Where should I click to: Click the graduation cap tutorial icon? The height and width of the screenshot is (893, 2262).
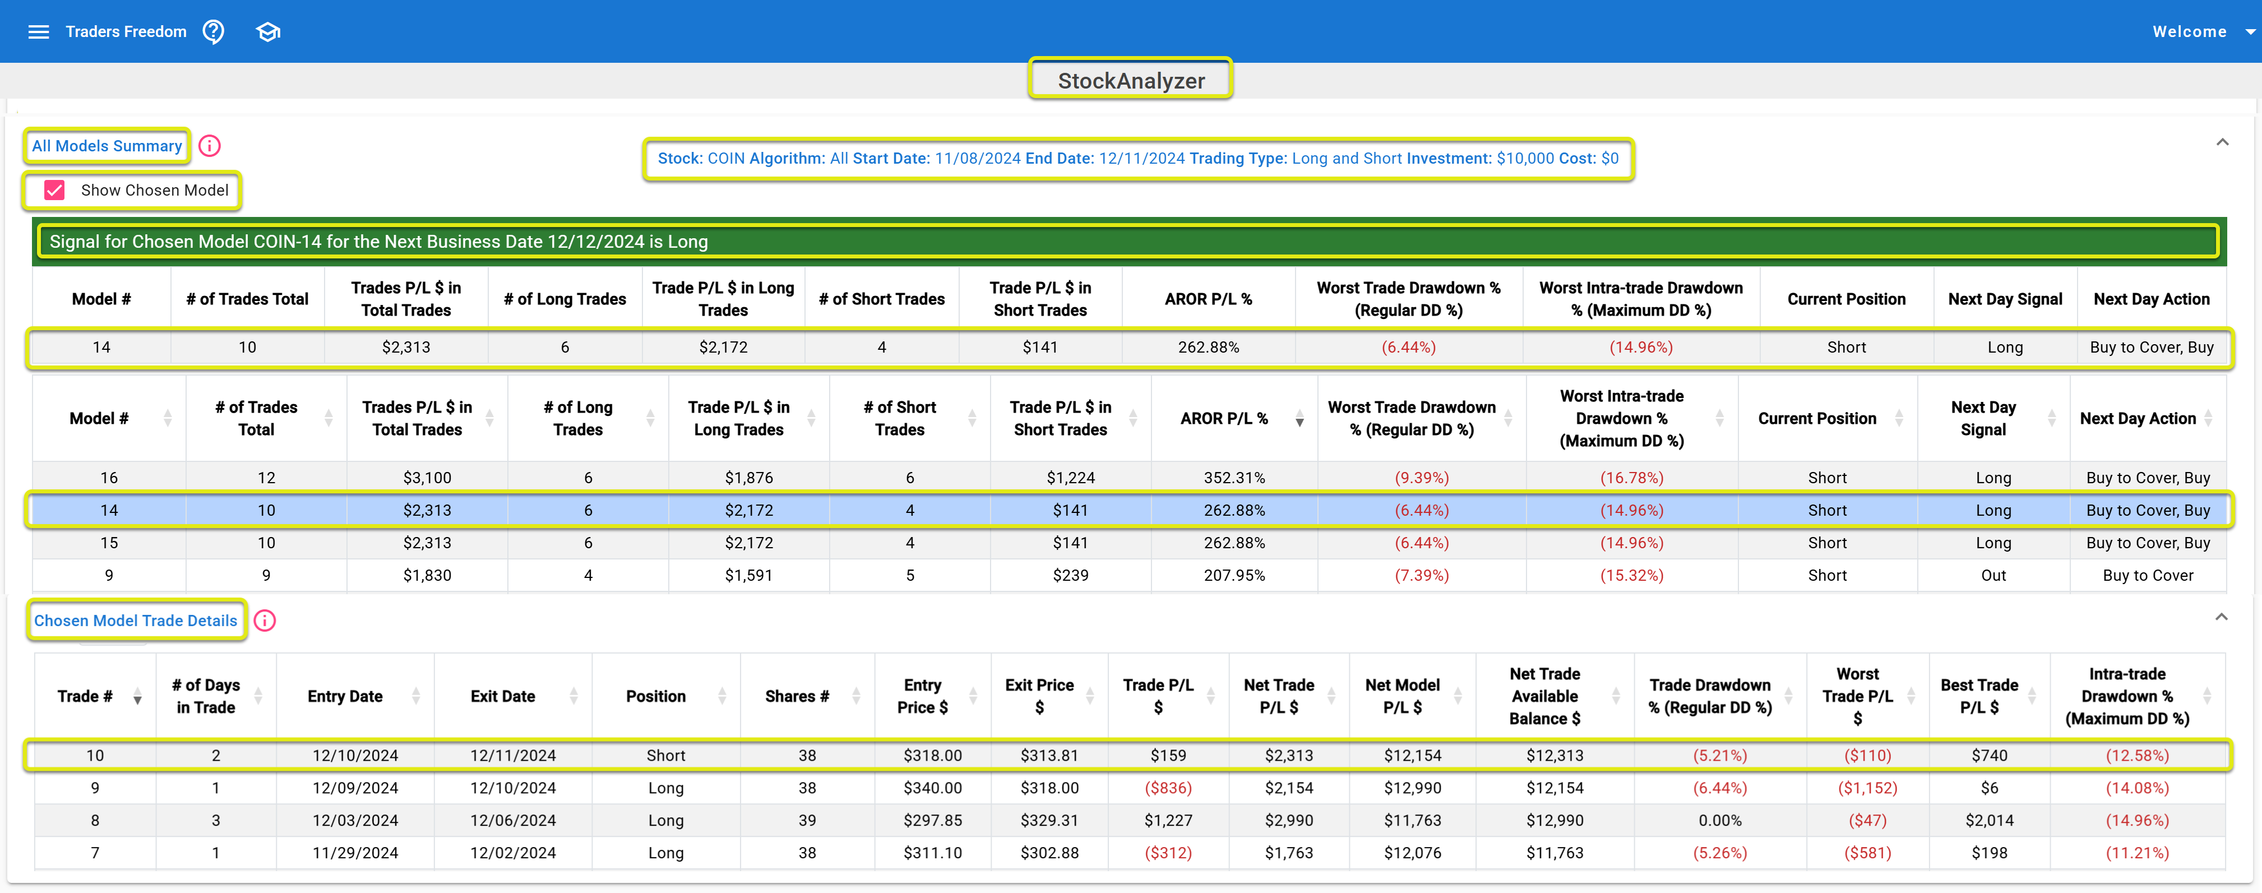(x=268, y=31)
